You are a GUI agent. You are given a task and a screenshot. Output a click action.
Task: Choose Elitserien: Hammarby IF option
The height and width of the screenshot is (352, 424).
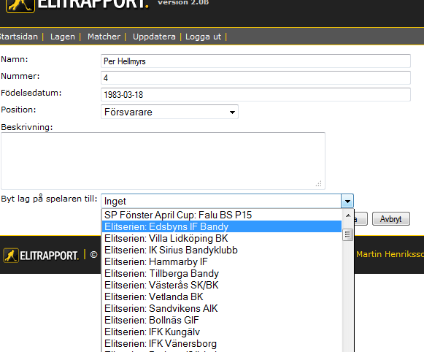[x=222, y=261]
